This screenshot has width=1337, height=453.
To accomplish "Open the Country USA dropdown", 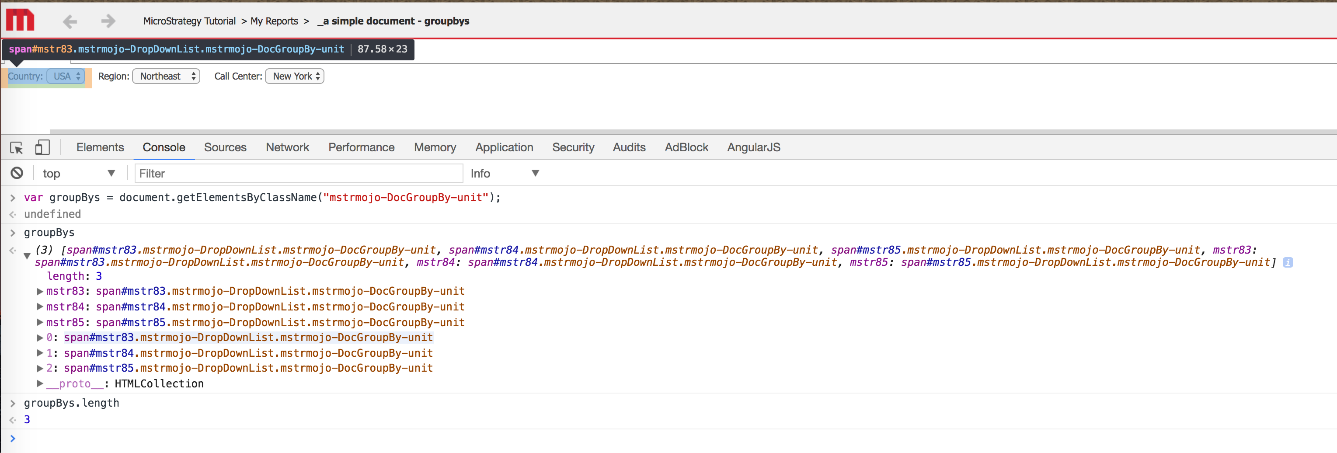I will pos(66,76).
